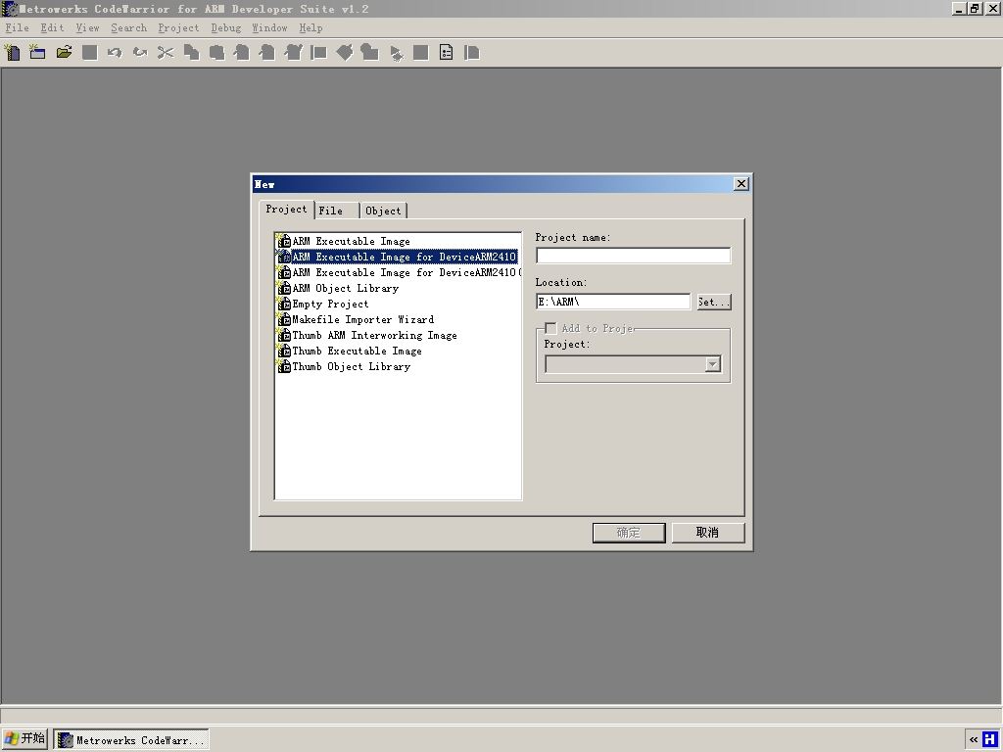Open the File menu

[18, 28]
